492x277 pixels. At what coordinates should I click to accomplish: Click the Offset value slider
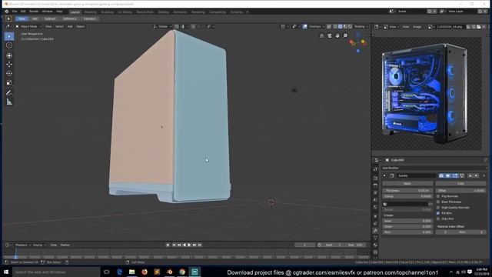pyautogui.click(x=461, y=191)
